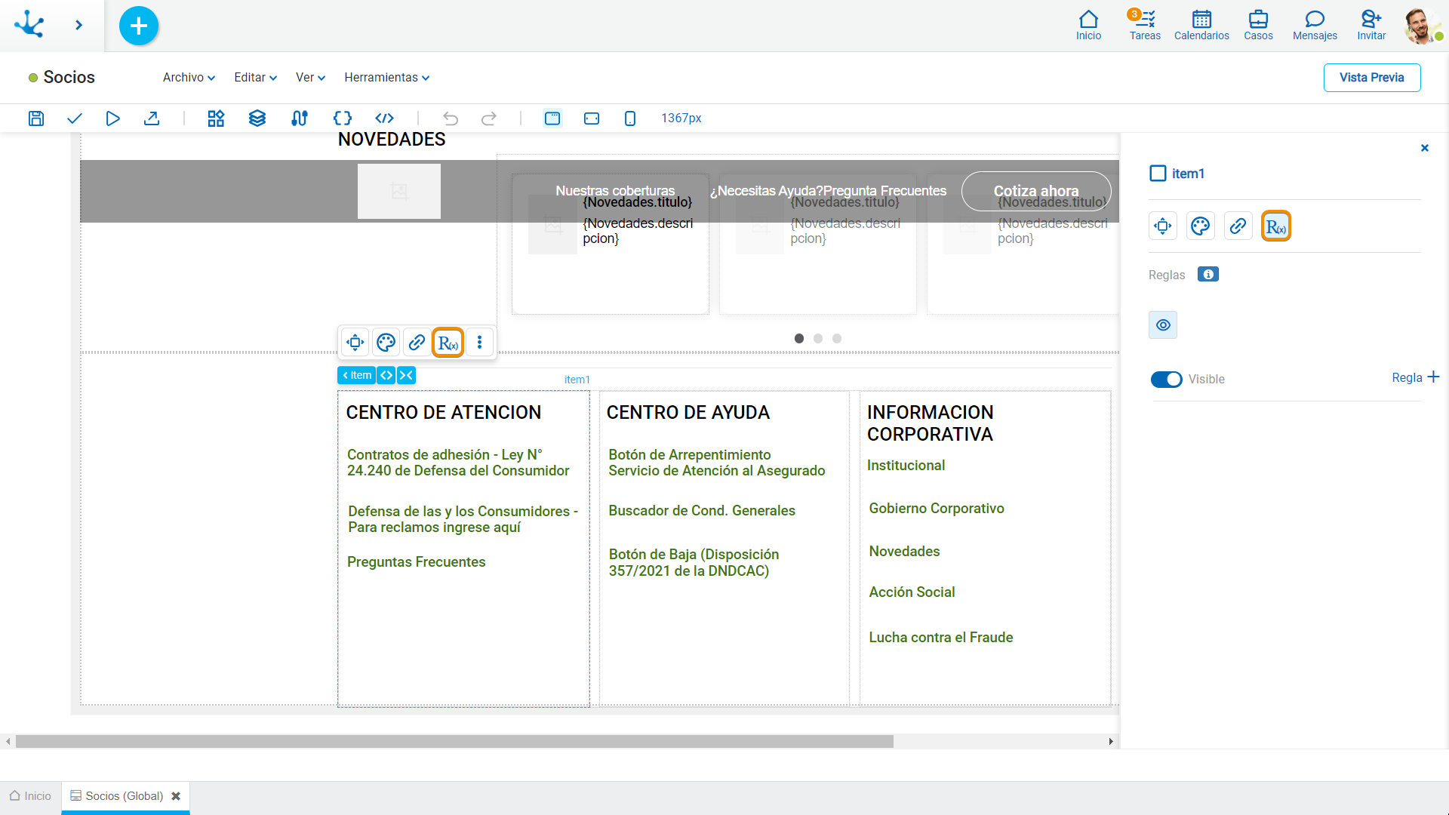
Task: Open Casos in the top bar
Action: (x=1258, y=25)
